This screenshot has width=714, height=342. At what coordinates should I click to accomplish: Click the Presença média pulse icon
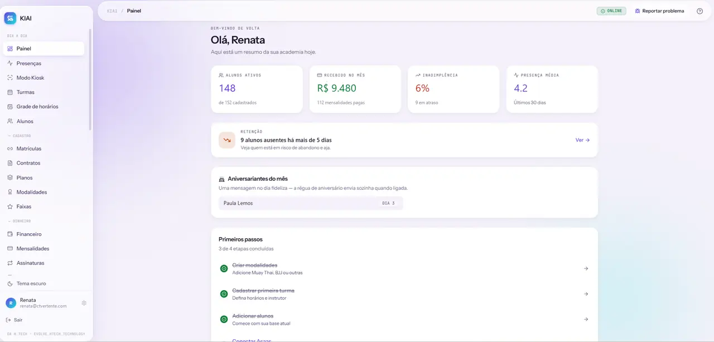(x=516, y=75)
